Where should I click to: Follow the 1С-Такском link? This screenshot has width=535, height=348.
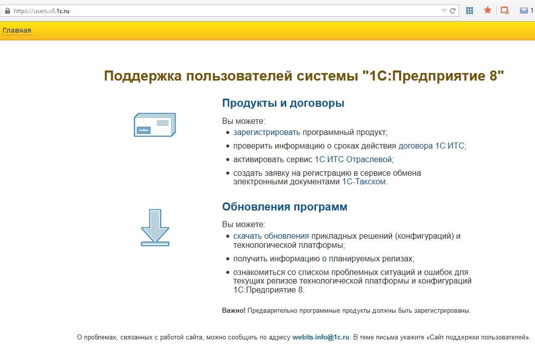coord(364,182)
